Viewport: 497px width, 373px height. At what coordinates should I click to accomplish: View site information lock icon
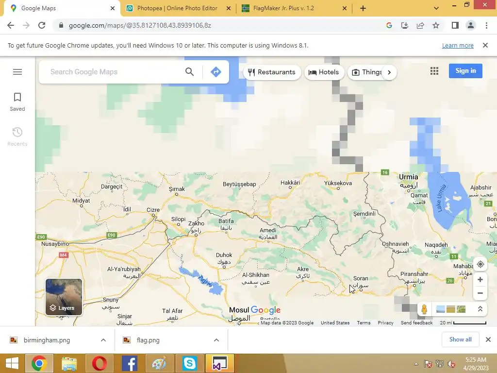click(x=61, y=25)
